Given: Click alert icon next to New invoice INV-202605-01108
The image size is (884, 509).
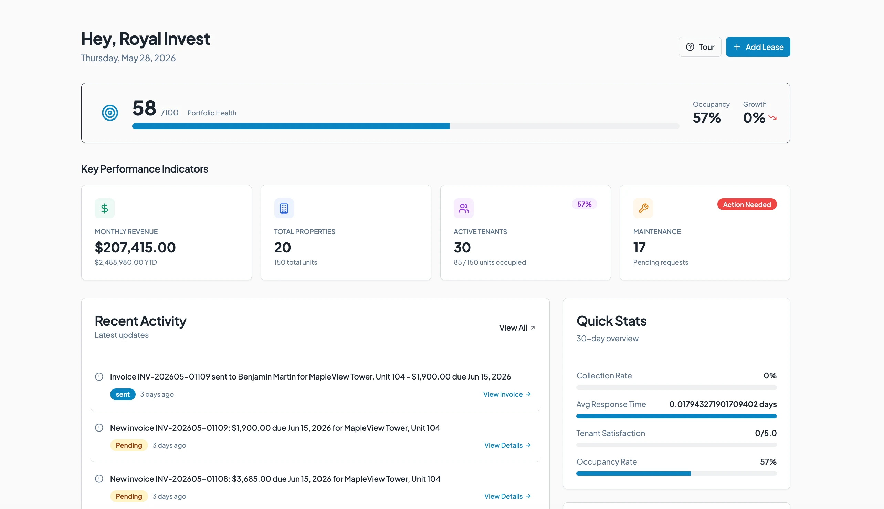Looking at the screenshot, I should coord(99,479).
